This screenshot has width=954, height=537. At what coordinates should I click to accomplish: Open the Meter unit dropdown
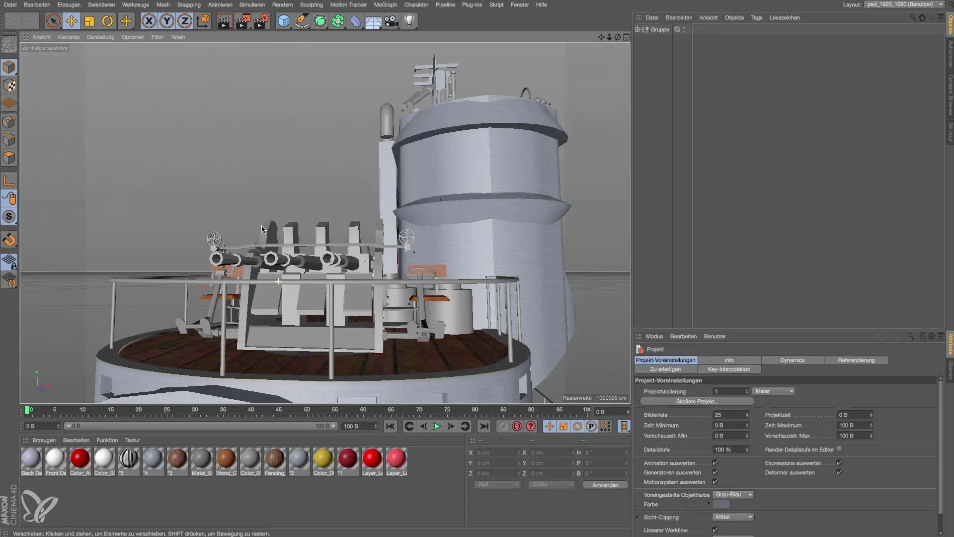(774, 391)
